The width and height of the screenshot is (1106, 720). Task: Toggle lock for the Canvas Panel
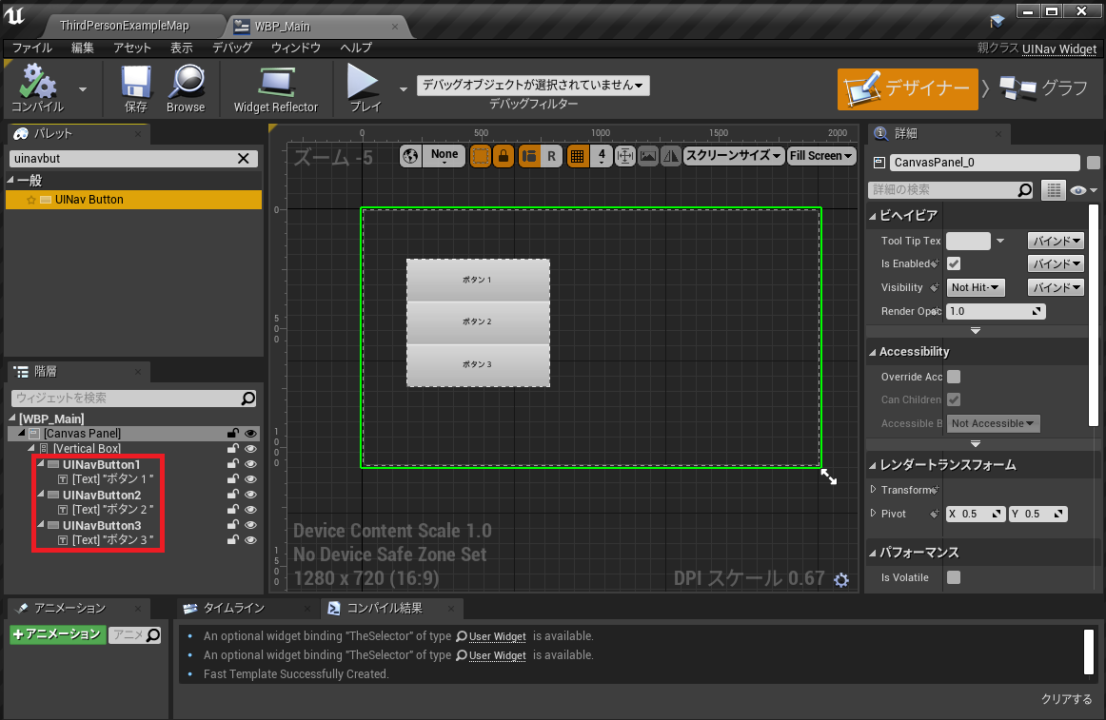click(x=233, y=433)
